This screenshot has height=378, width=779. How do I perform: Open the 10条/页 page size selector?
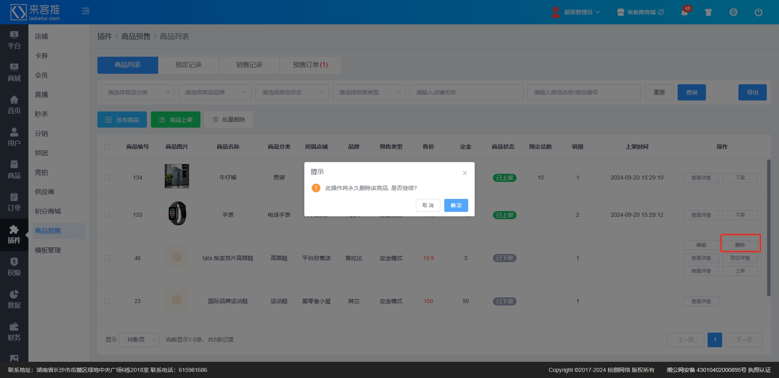139,340
